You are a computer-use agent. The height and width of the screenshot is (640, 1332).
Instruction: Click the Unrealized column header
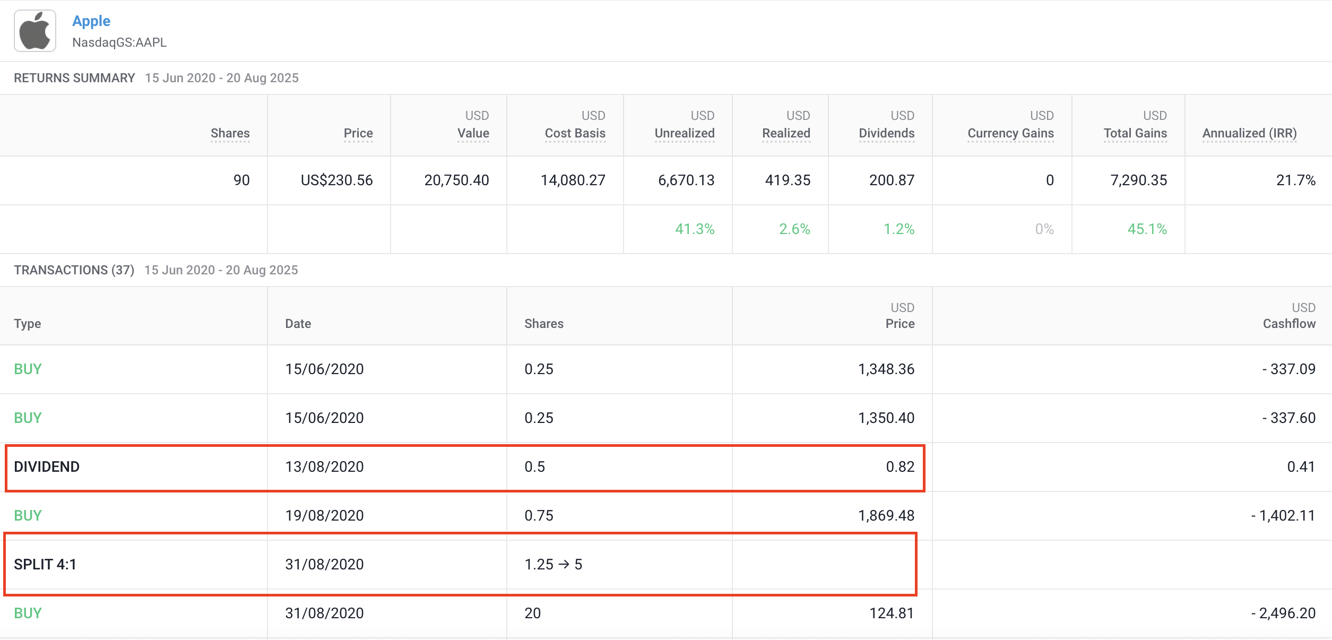pyautogui.click(x=685, y=133)
